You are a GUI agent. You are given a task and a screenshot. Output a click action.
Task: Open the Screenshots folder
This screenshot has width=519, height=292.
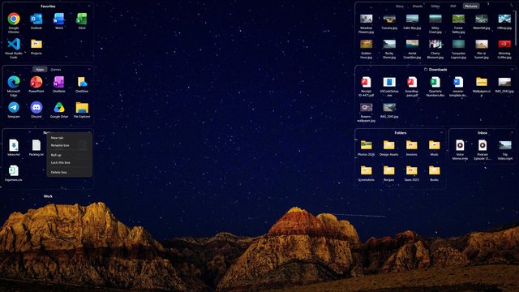click(366, 170)
